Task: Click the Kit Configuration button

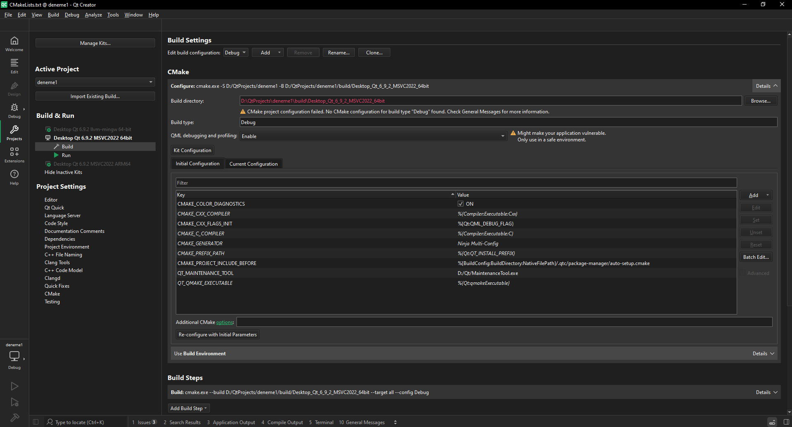Action: point(192,150)
